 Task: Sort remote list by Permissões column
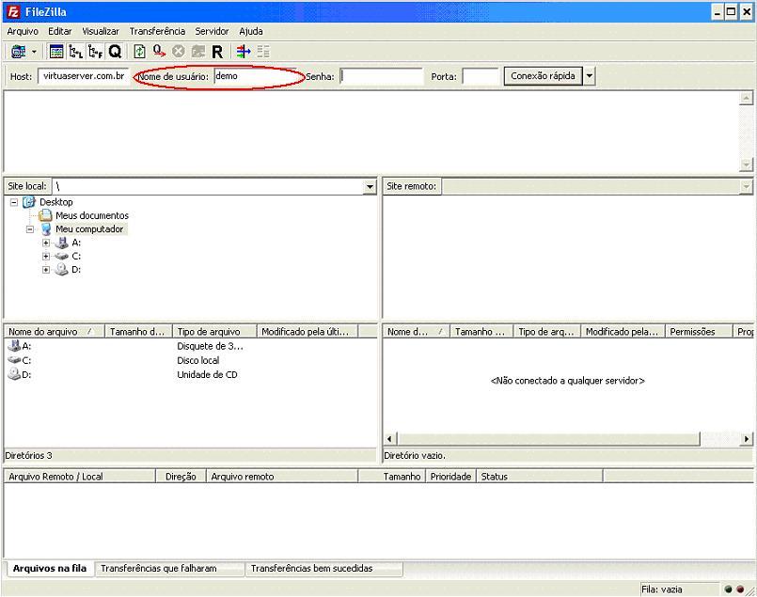[699, 332]
